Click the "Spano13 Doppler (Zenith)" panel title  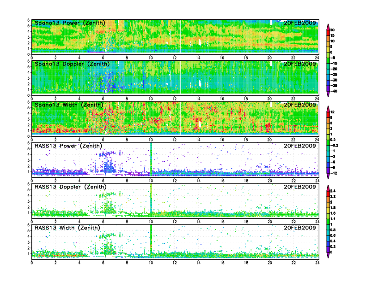[x=72, y=64]
